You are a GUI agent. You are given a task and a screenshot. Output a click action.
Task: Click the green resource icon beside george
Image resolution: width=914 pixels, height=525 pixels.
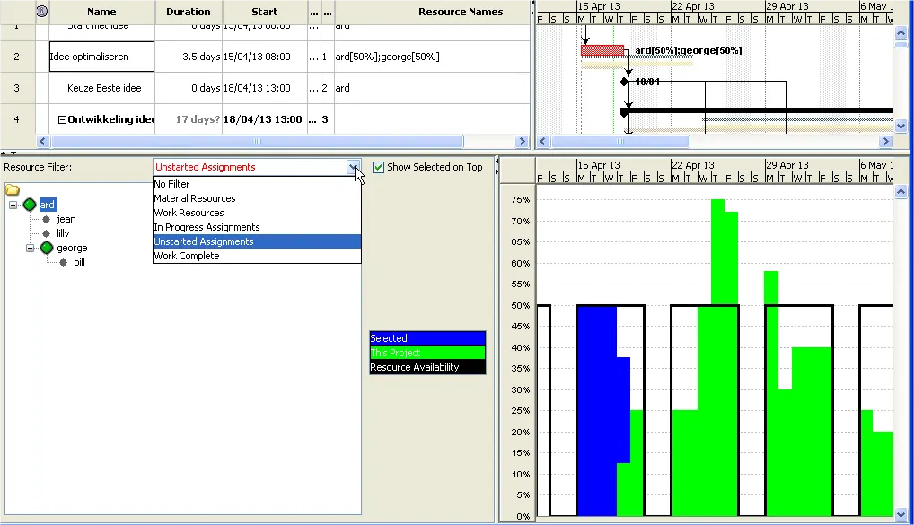pos(47,249)
